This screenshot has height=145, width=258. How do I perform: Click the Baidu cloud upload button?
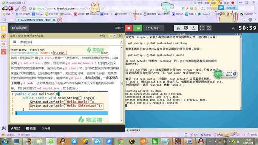[x=228, y=8]
